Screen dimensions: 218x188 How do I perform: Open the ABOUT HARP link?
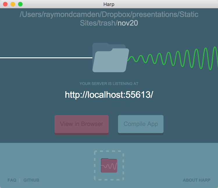click(x=196, y=180)
